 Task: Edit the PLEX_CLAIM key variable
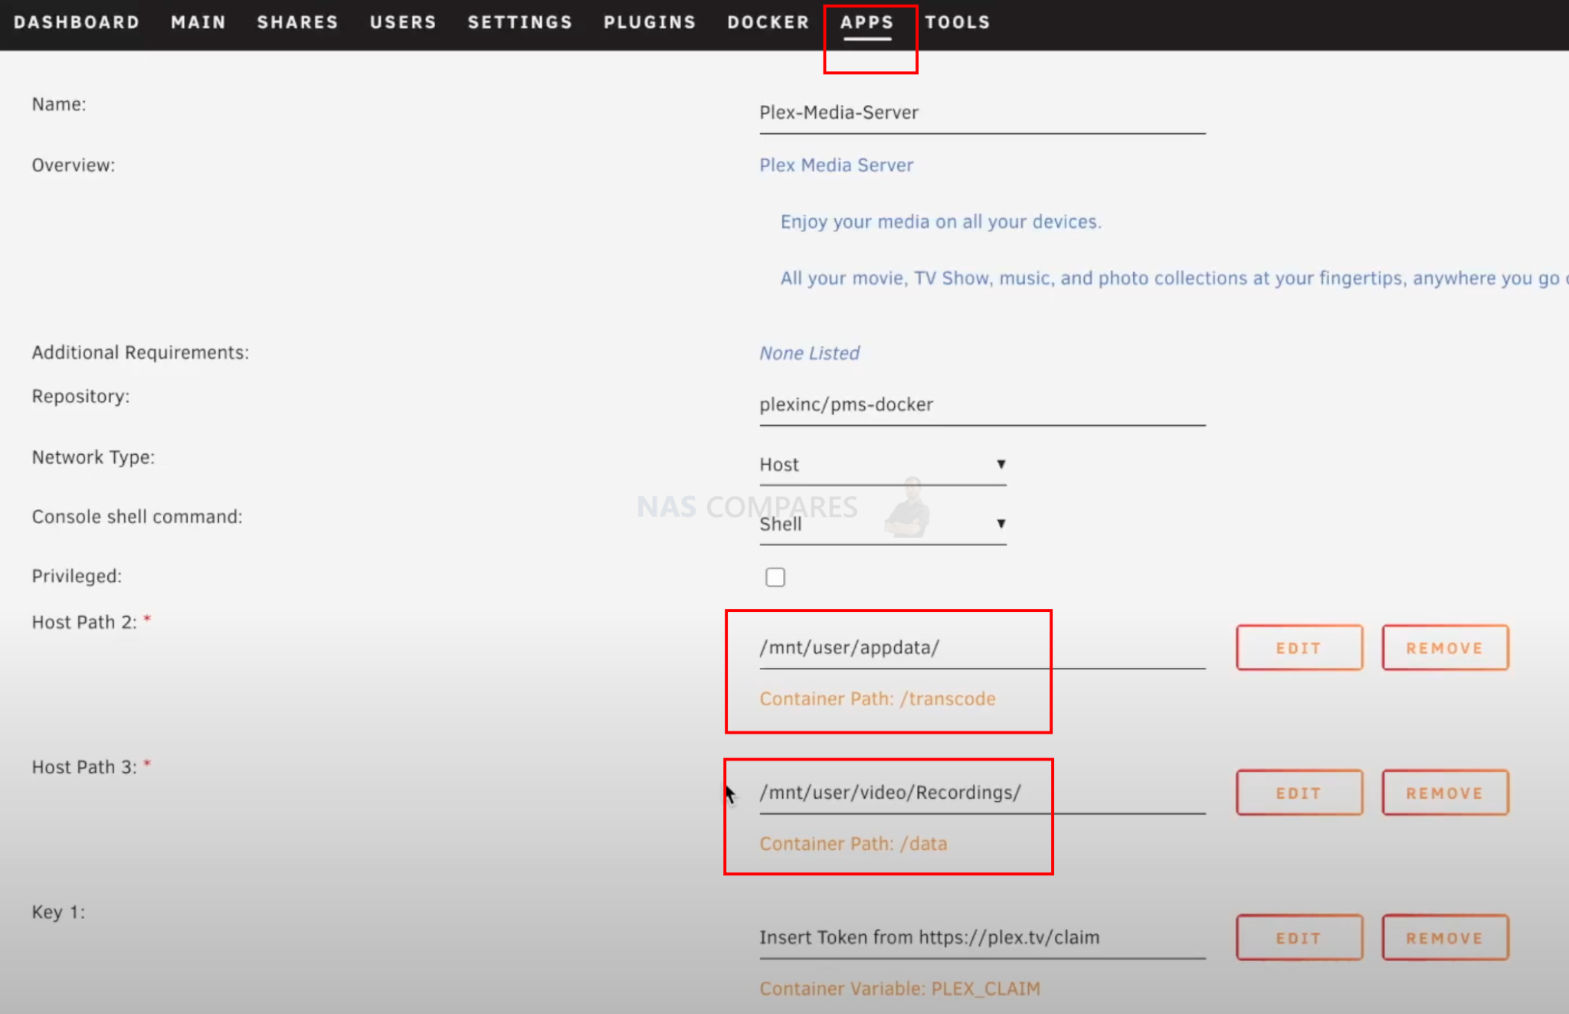click(x=1298, y=937)
